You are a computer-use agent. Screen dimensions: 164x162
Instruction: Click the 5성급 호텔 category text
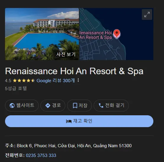tap(16, 88)
